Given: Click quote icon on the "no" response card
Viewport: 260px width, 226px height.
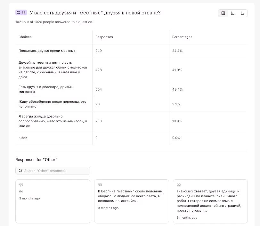Looking at the screenshot, I should [21, 185].
